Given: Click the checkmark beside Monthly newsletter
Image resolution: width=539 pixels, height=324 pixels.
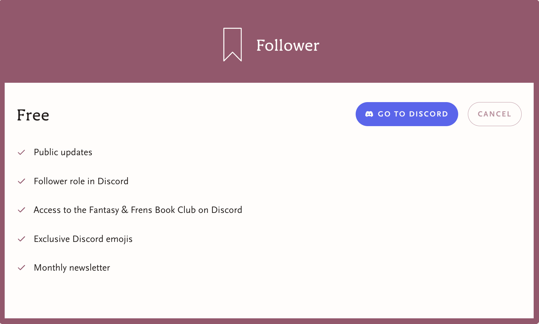Looking at the screenshot, I should coord(21,268).
